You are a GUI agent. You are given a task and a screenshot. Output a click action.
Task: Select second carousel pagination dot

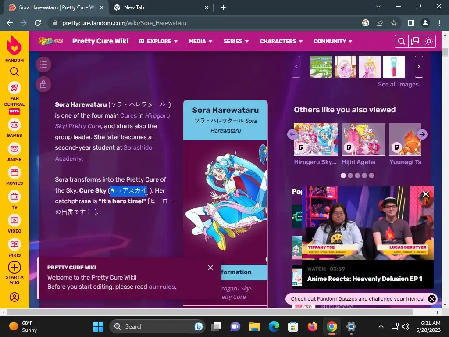tap(350, 176)
